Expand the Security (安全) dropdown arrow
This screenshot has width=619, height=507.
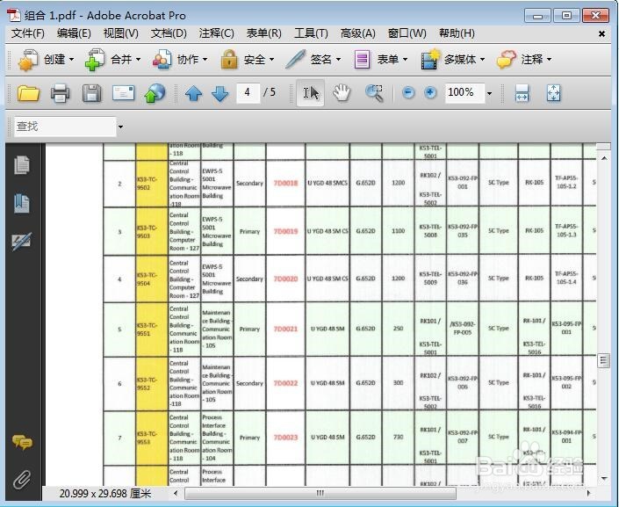click(x=271, y=60)
